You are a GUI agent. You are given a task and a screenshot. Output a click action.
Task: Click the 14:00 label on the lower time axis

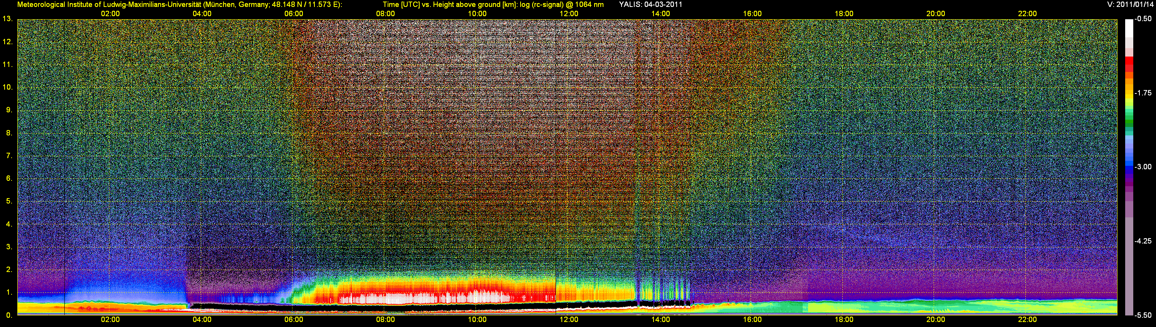point(660,320)
